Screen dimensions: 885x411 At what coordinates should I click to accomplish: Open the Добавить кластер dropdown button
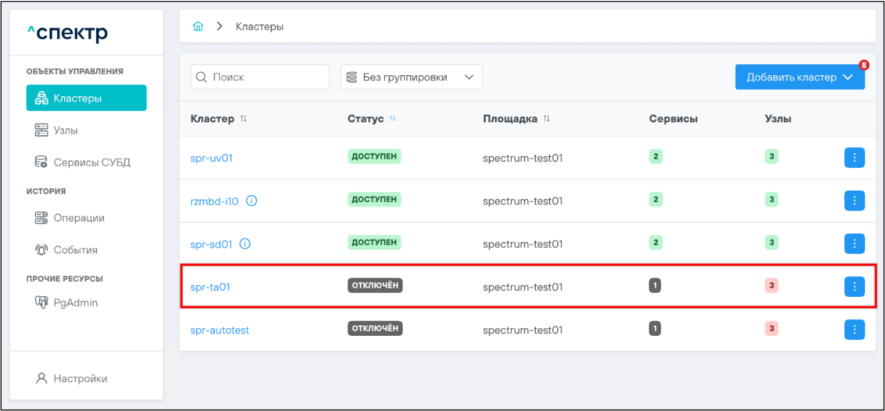pos(799,78)
